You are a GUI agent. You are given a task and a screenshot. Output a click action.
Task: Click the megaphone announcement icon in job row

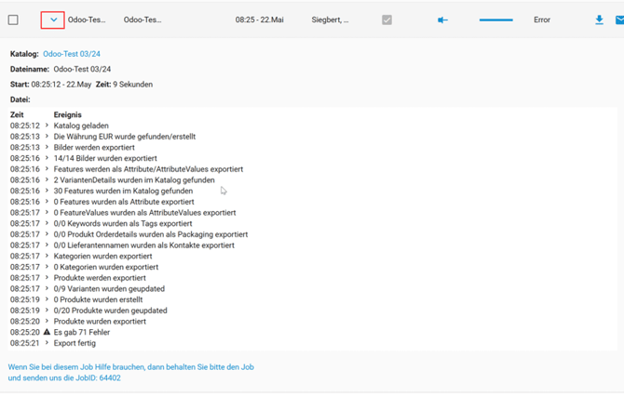pos(442,20)
